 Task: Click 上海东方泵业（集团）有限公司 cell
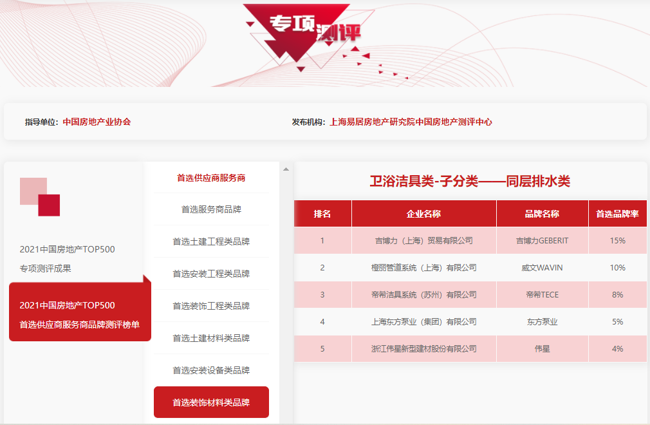click(423, 322)
